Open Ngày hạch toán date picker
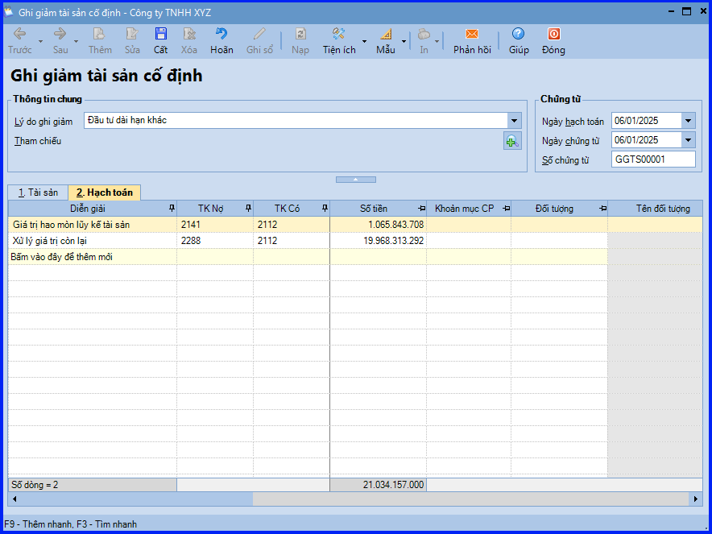The width and height of the screenshot is (712, 534). pyautogui.click(x=688, y=121)
